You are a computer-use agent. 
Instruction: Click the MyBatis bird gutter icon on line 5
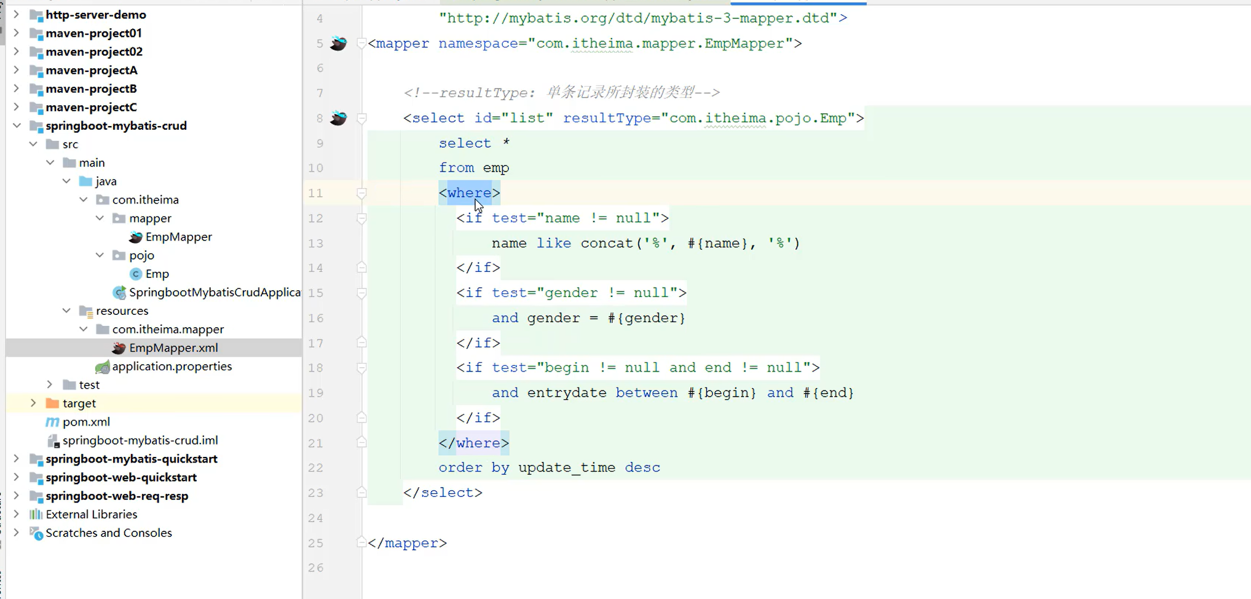click(337, 43)
